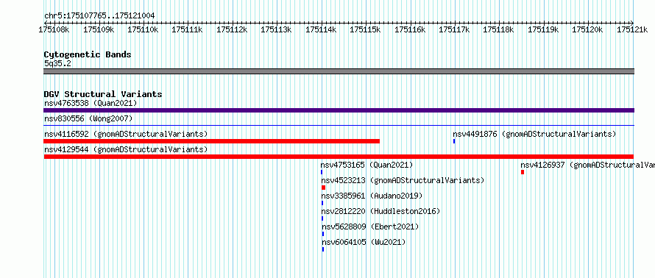Image resolution: width=655 pixels, height=278 pixels.
Task: Select the red nsv4116592 variant bar
Action: click(x=212, y=141)
